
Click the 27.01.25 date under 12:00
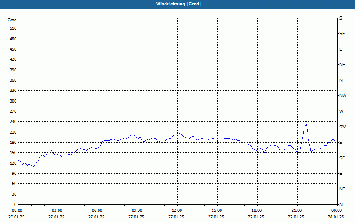pyautogui.click(x=176, y=217)
